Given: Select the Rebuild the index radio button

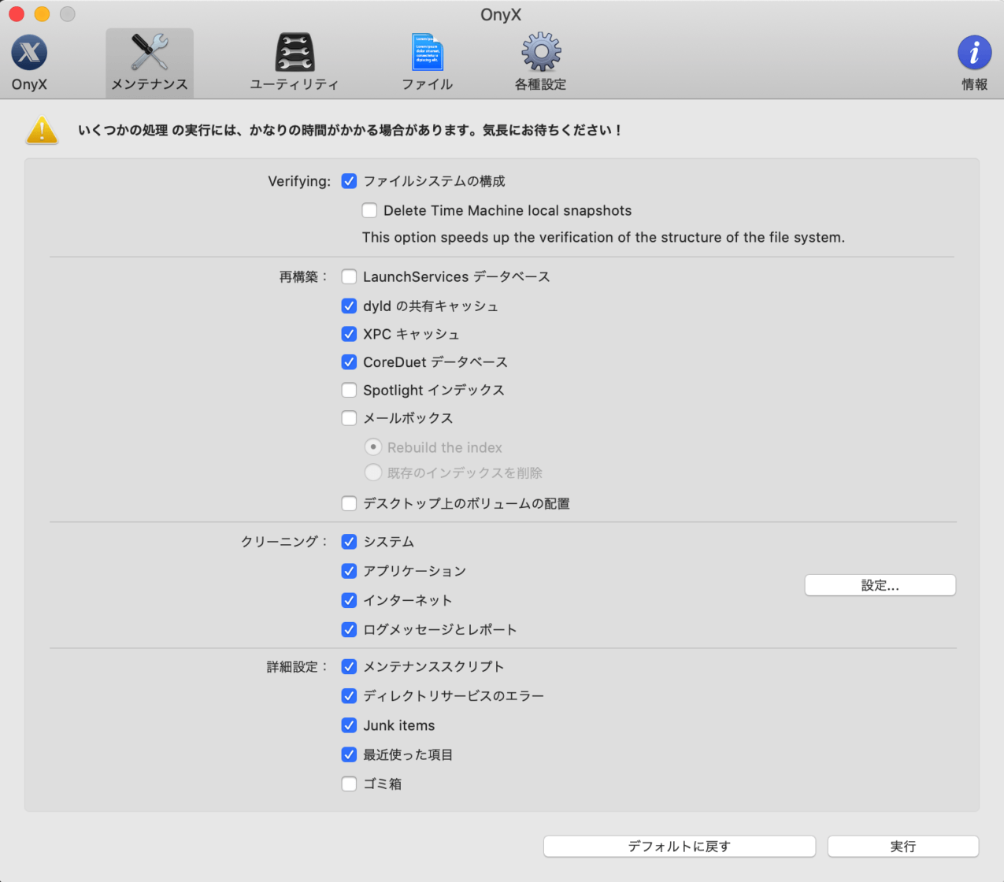Looking at the screenshot, I should pyautogui.click(x=373, y=447).
